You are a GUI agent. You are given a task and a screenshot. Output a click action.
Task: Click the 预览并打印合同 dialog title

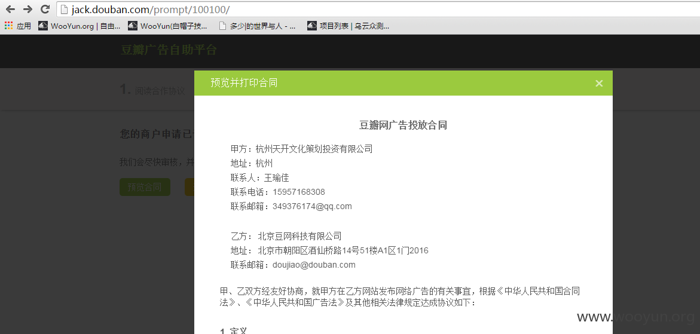244,84
